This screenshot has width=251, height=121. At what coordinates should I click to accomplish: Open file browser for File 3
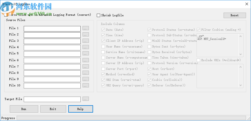tap(86, 41)
